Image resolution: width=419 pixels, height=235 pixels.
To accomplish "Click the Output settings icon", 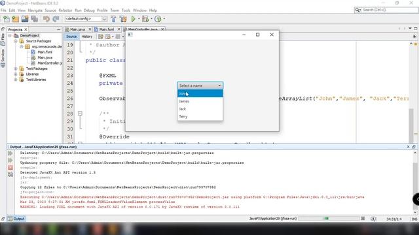I will pos(10,174).
